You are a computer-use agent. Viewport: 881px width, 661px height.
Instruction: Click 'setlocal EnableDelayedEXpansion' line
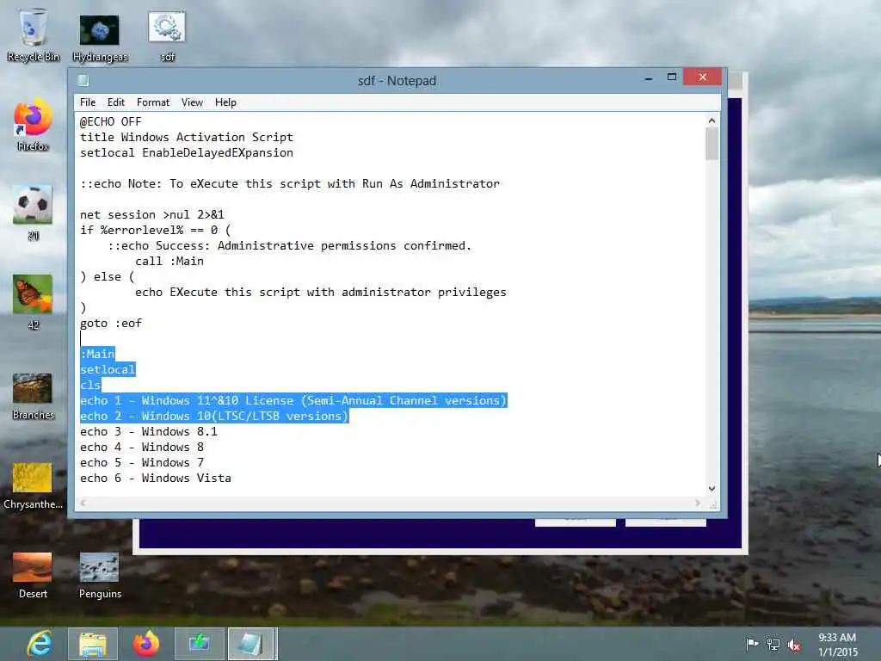coord(187,153)
